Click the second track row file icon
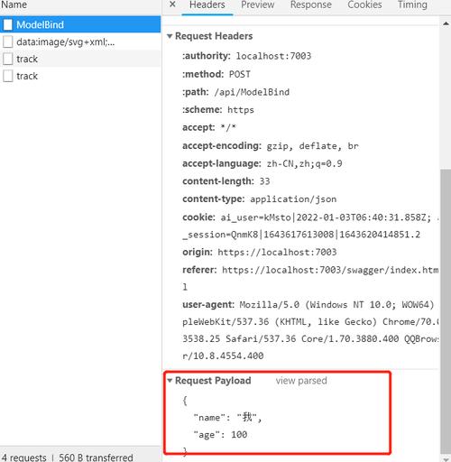Image resolution: width=451 pixels, height=462 pixels. point(8,76)
